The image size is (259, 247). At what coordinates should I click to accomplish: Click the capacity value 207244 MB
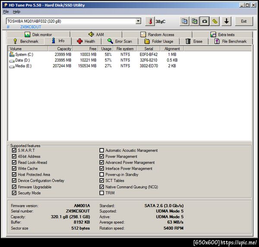pyautogui.click(x=62, y=66)
